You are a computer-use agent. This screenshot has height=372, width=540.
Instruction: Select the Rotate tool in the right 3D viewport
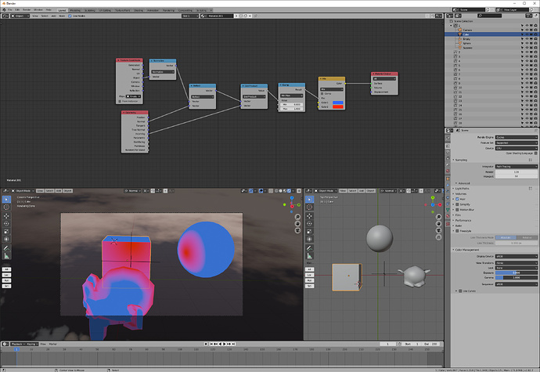[310, 224]
